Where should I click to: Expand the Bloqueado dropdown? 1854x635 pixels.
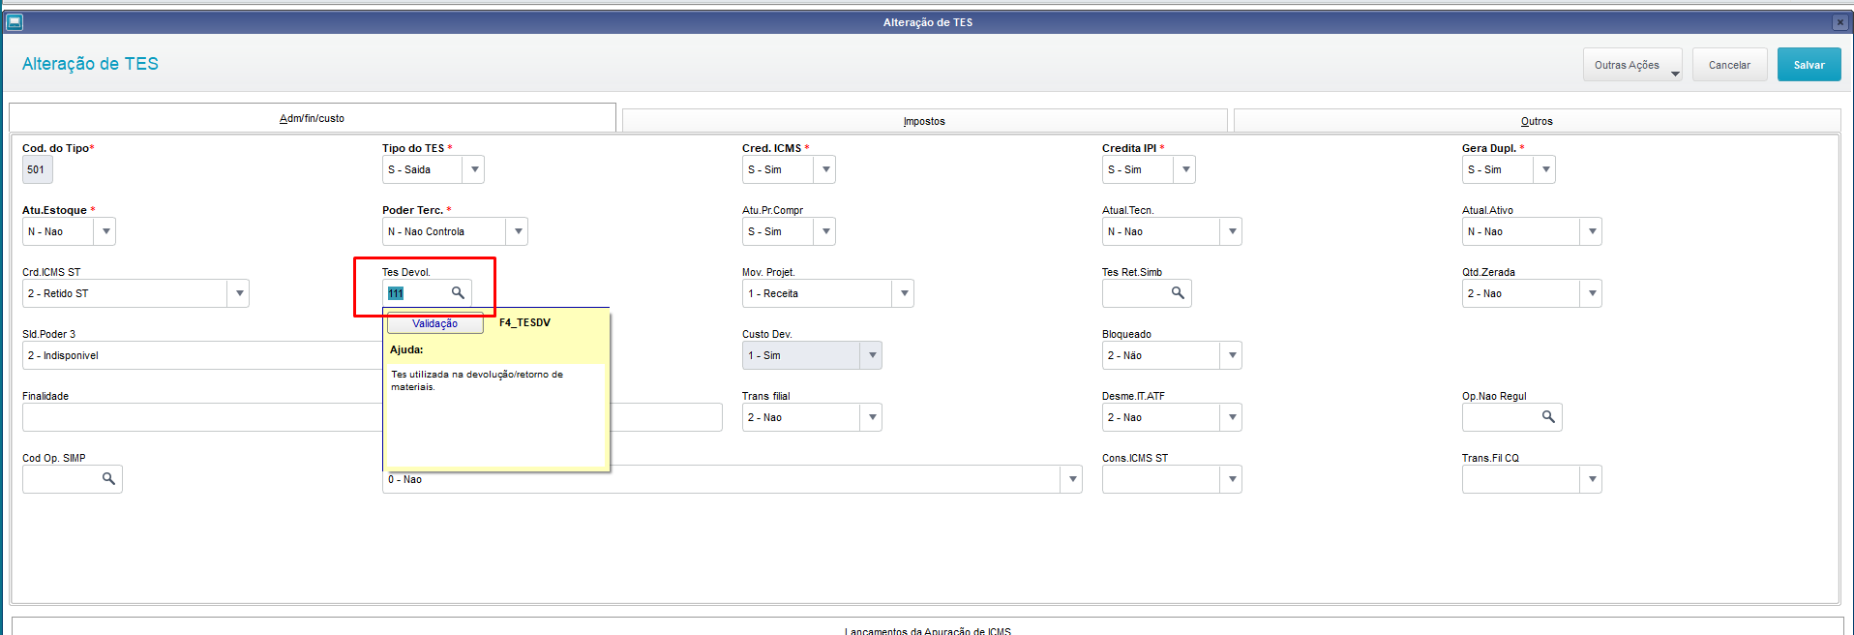tap(1232, 355)
